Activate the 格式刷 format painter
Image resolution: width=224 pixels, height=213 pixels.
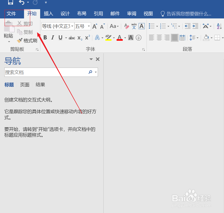tap(27, 41)
